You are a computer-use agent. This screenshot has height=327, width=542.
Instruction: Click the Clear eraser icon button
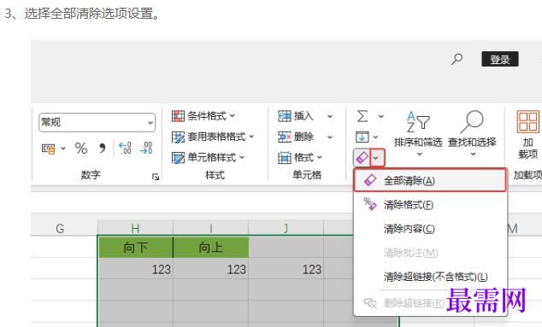click(x=362, y=158)
